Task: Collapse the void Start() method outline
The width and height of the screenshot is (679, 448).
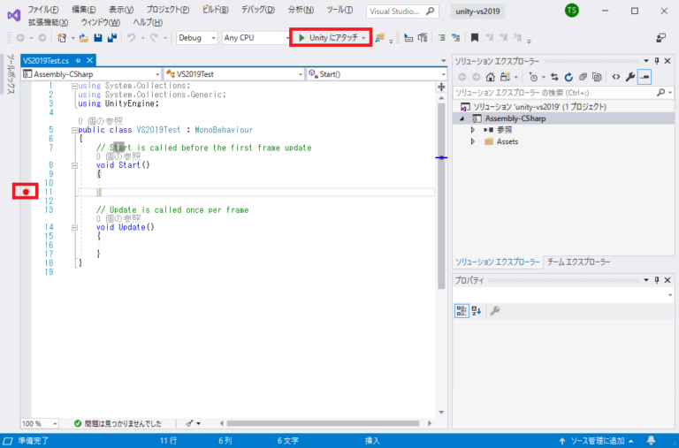Action: pos(74,165)
